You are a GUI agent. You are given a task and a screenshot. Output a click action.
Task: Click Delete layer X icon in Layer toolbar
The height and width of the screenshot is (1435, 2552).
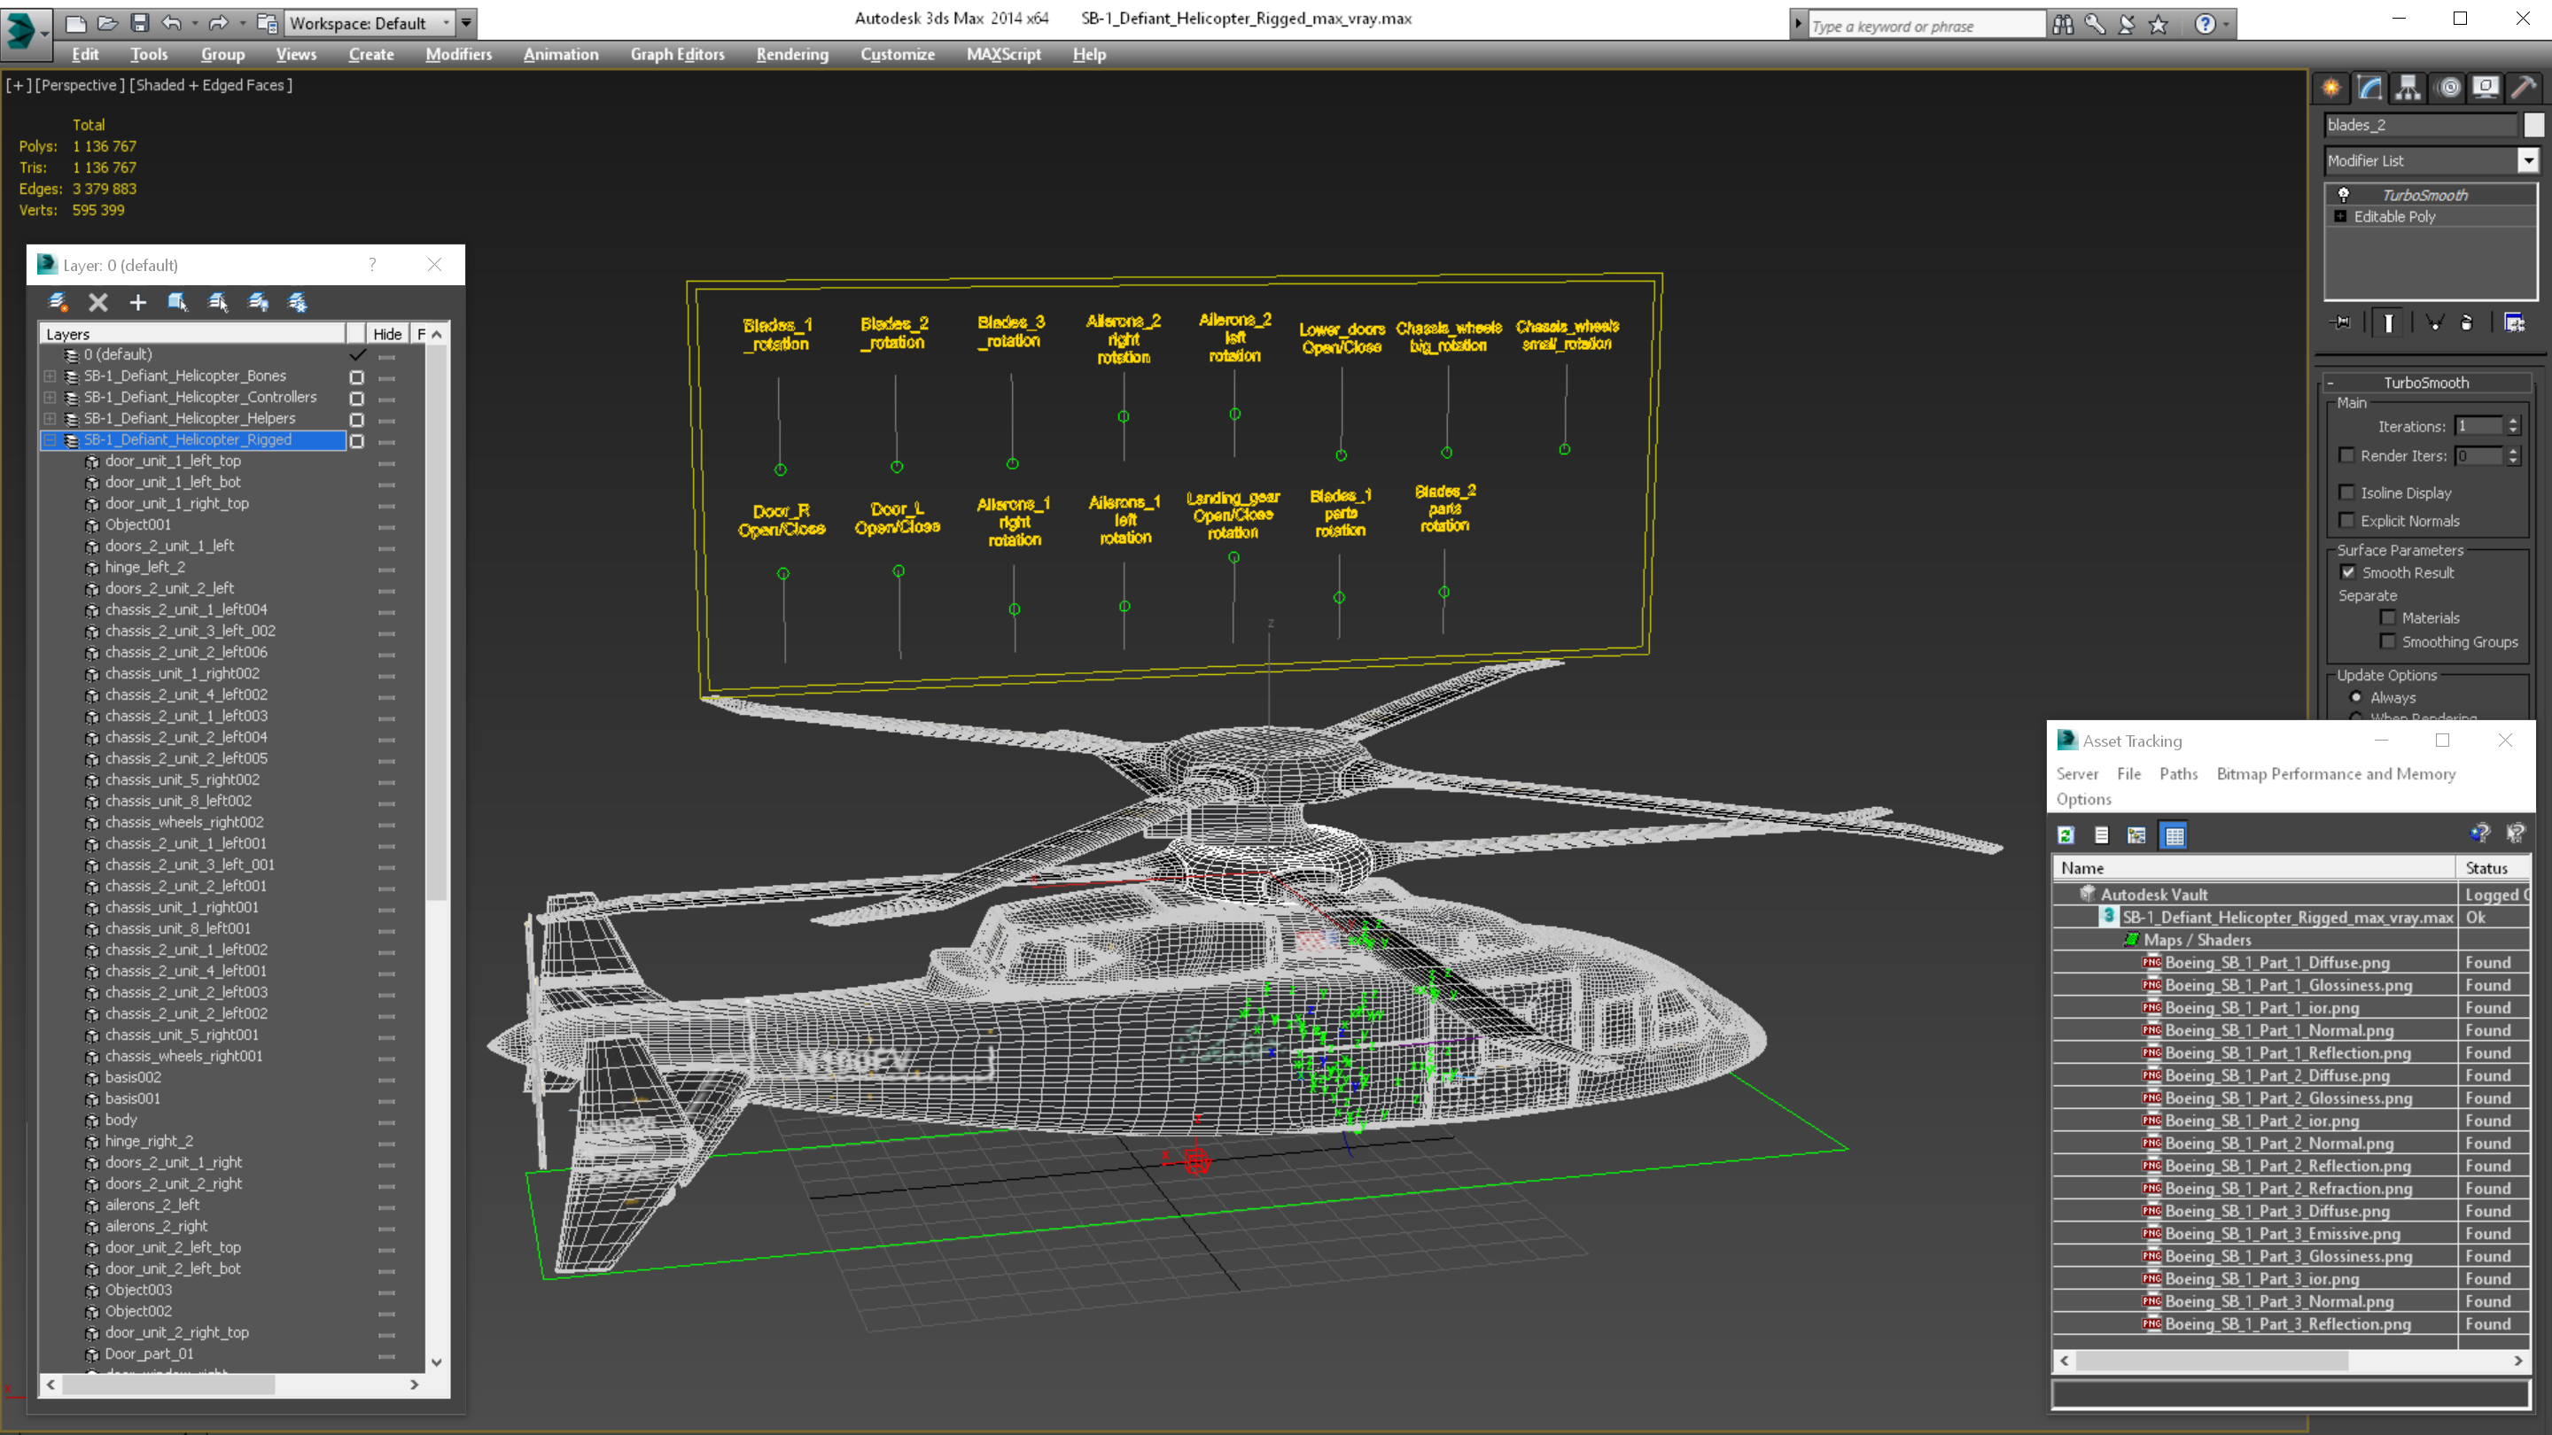point(98,303)
